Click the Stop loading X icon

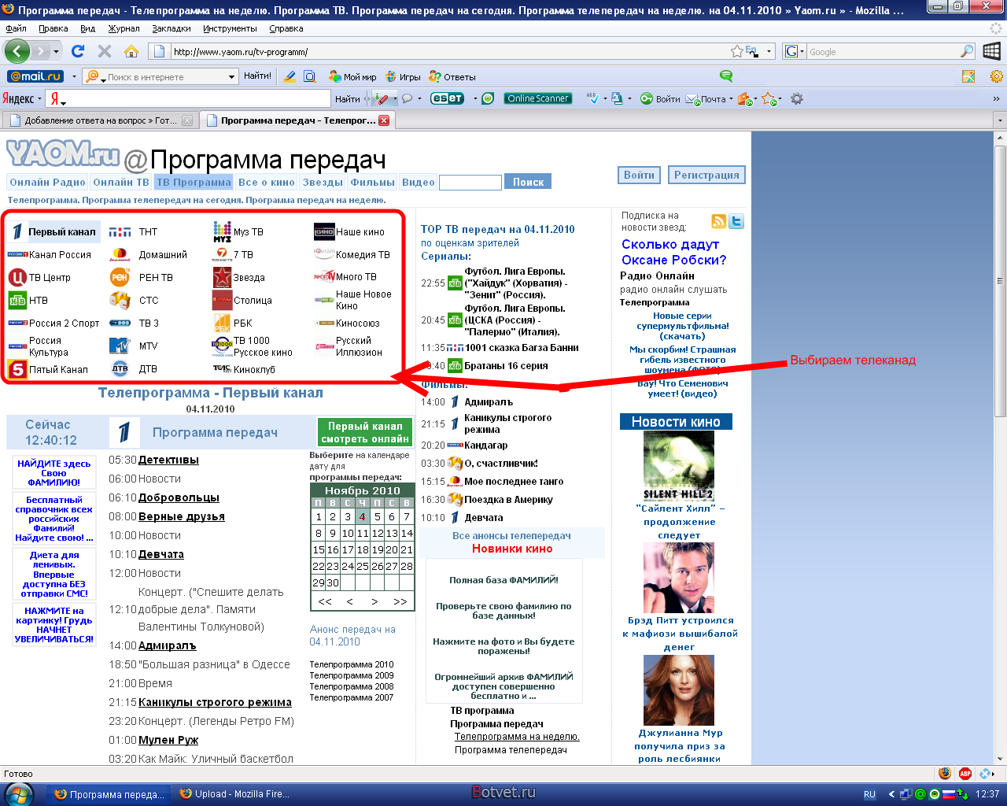(105, 51)
